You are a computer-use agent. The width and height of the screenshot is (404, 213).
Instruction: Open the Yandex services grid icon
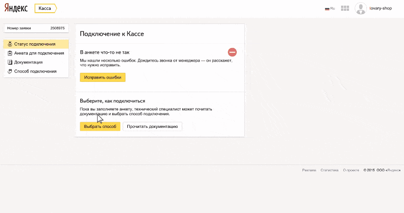(345, 8)
